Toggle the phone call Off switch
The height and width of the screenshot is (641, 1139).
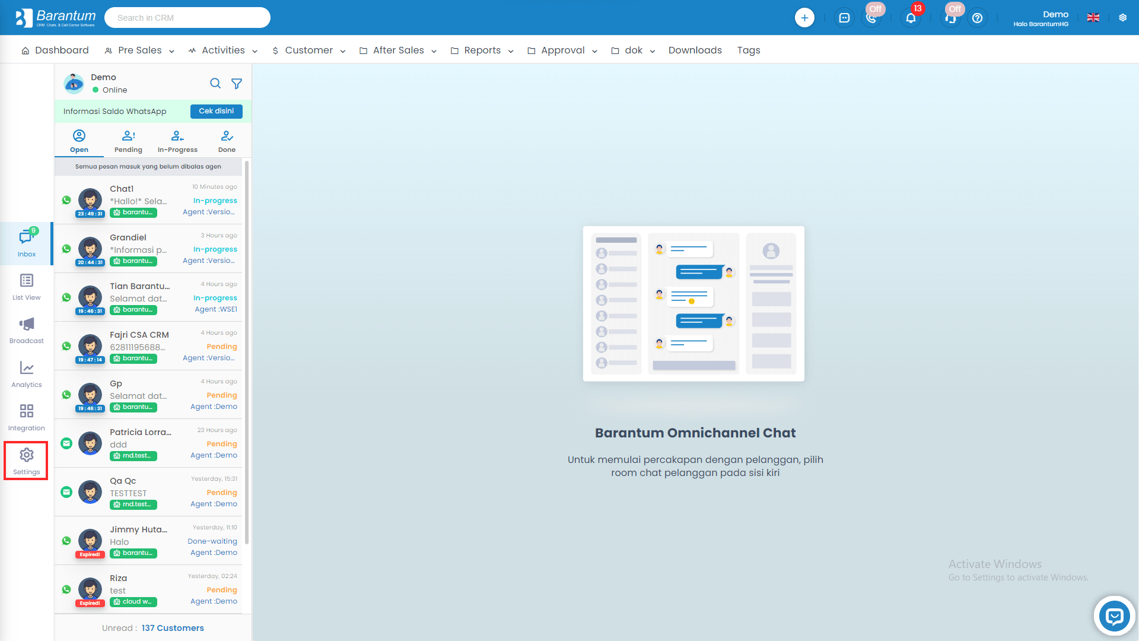(x=872, y=17)
